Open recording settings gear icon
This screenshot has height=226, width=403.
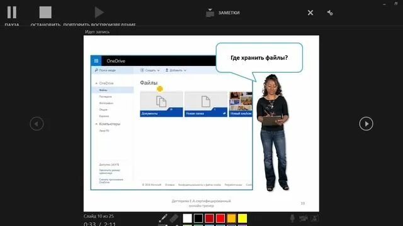(330, 13)
